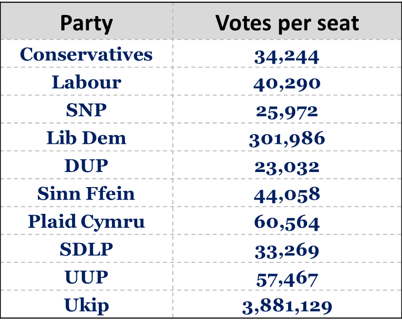Select the 60,564 Plaid Cymru value

click(287, 223)
